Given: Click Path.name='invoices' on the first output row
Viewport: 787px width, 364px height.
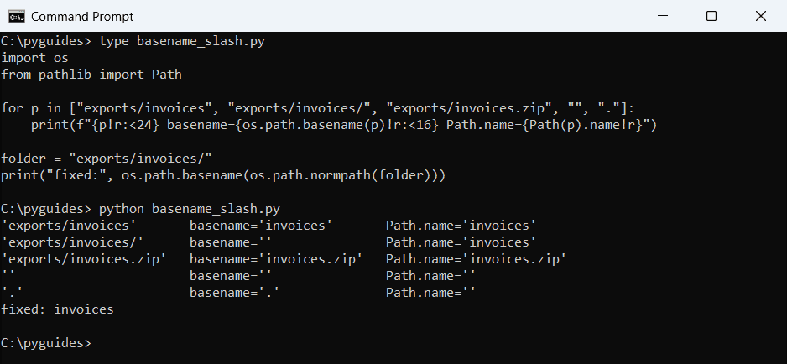Looking at the screenshot, I should click(461, 226).
